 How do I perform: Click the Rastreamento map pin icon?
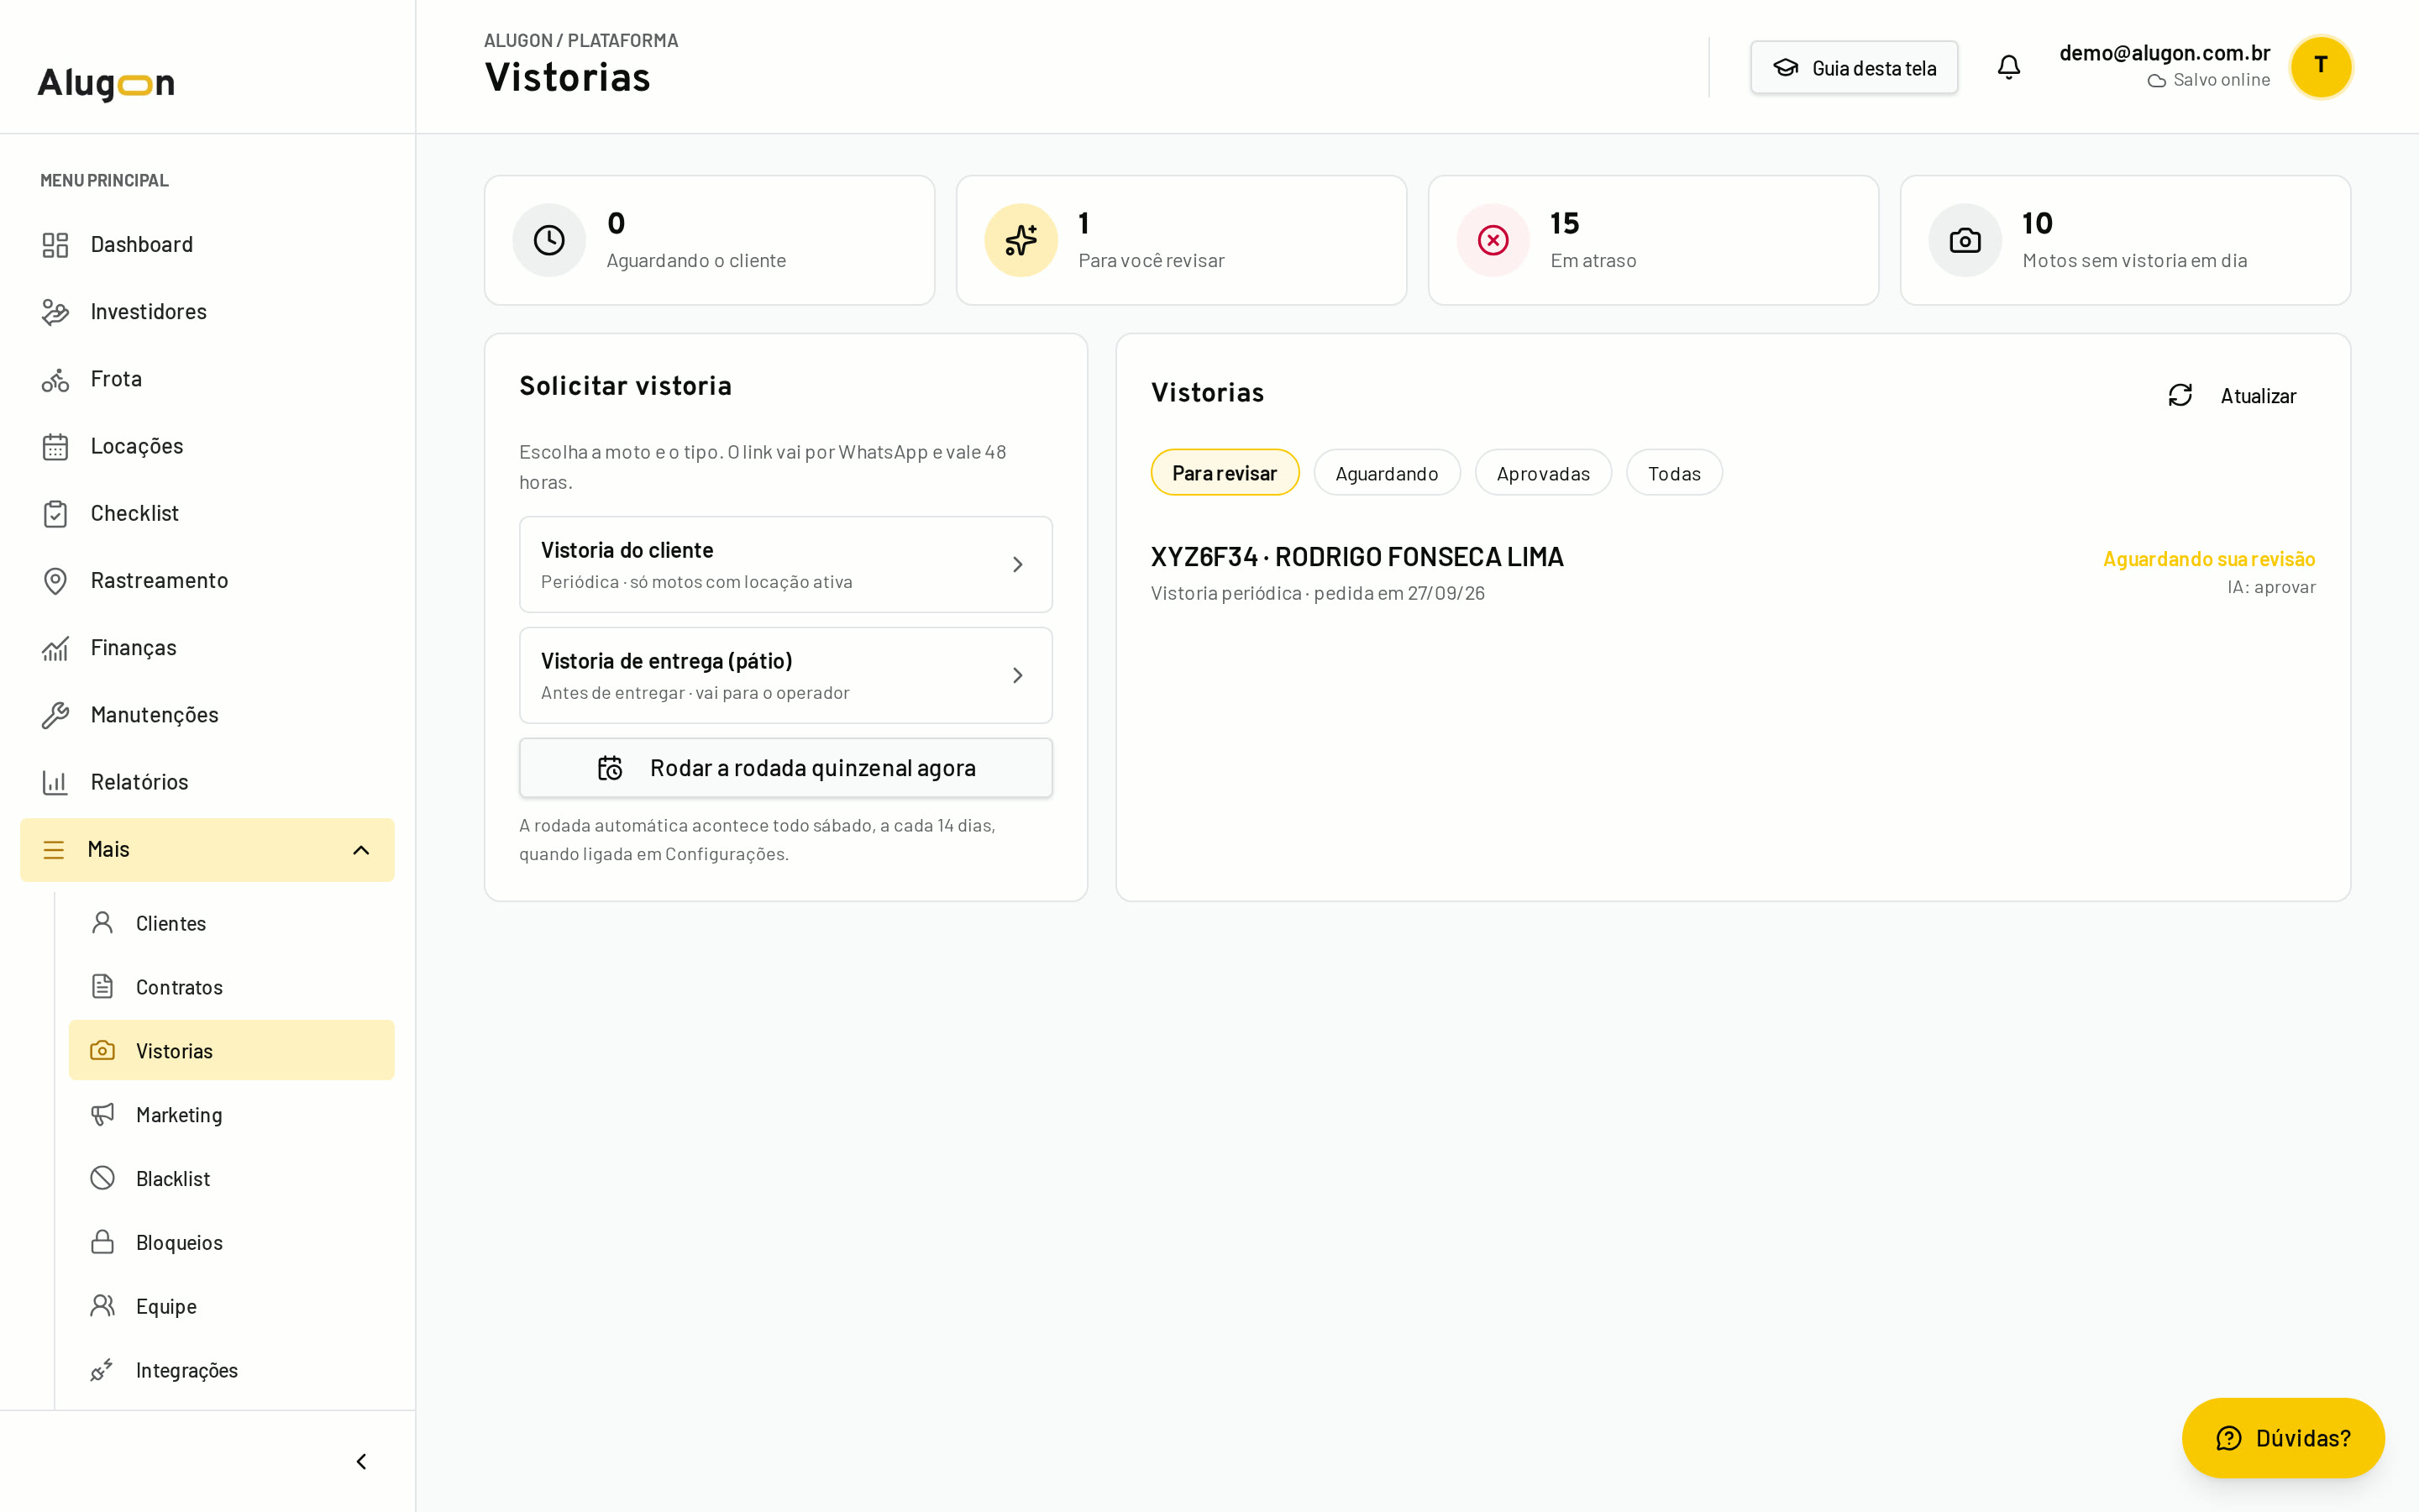pos(55,580)
